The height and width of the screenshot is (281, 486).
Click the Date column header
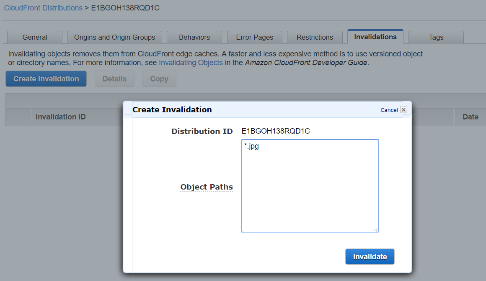tap(470, 117)
